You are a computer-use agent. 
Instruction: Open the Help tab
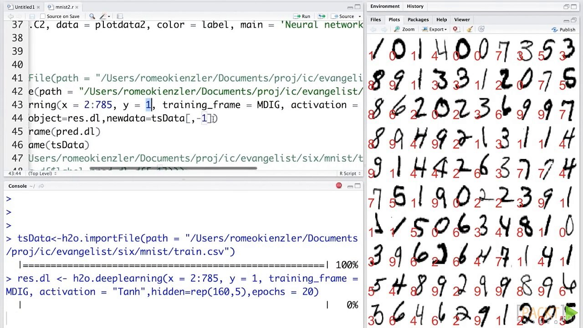click(x=441, y=20)
